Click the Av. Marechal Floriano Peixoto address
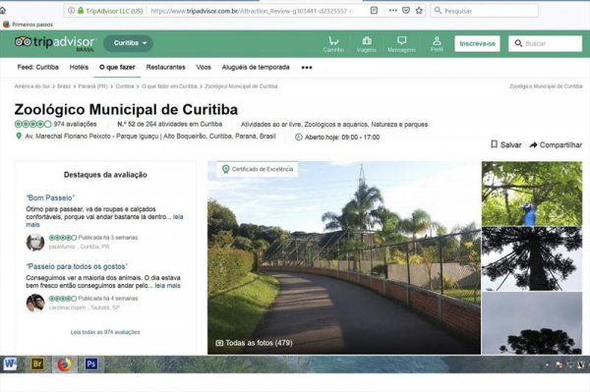 click(150, 136)
